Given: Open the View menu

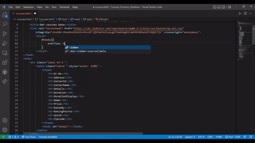Looking at the screenshot, I should coord(39,7).
